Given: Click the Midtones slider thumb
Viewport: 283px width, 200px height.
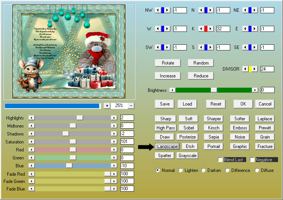Looking at the screenshot, I should (x=73, y=126).
